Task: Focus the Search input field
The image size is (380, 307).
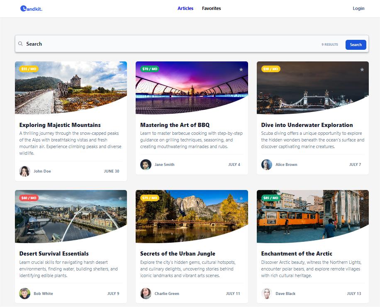Action: coord(170,44)
